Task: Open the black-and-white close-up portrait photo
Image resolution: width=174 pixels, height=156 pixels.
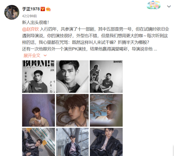Action: click(72, 77)
